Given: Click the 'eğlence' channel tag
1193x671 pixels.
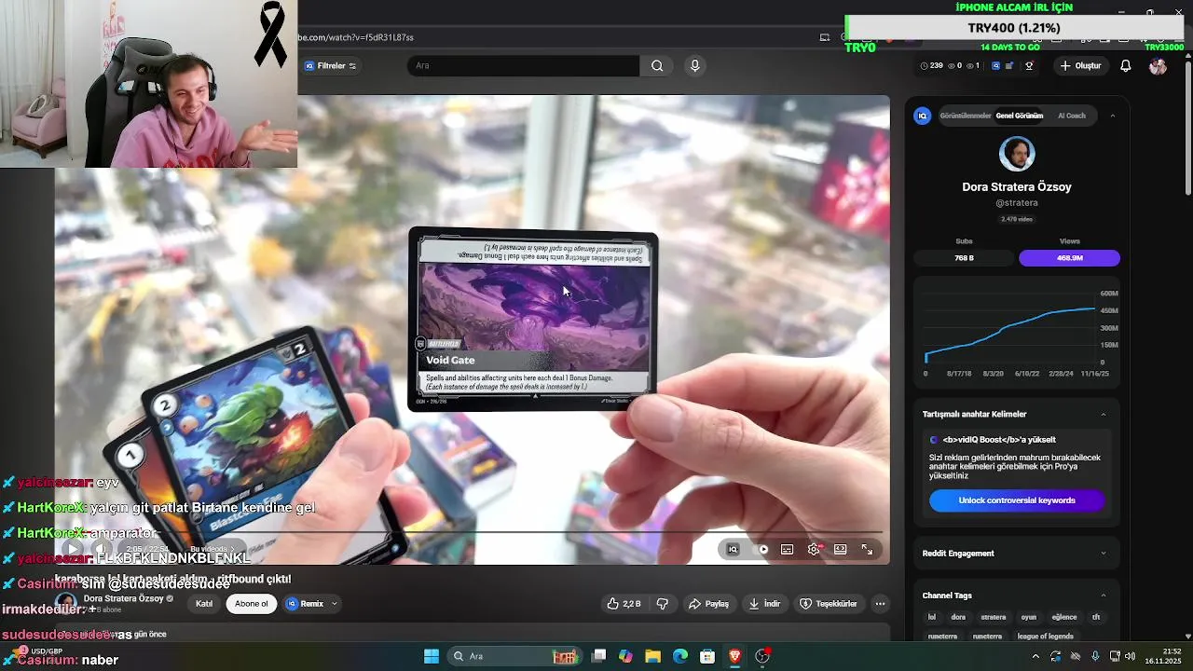Looking at the screenshot, I should 1064,617.
